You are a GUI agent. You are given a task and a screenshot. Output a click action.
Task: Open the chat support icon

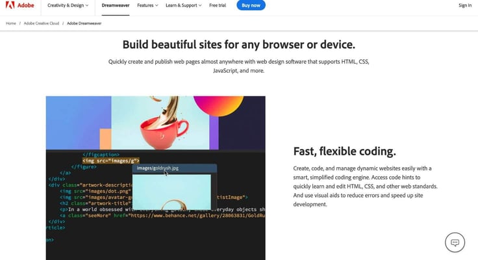(x=455, y=242)
